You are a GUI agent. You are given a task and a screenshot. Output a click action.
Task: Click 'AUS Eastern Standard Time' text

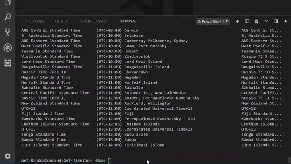point(50,41)
